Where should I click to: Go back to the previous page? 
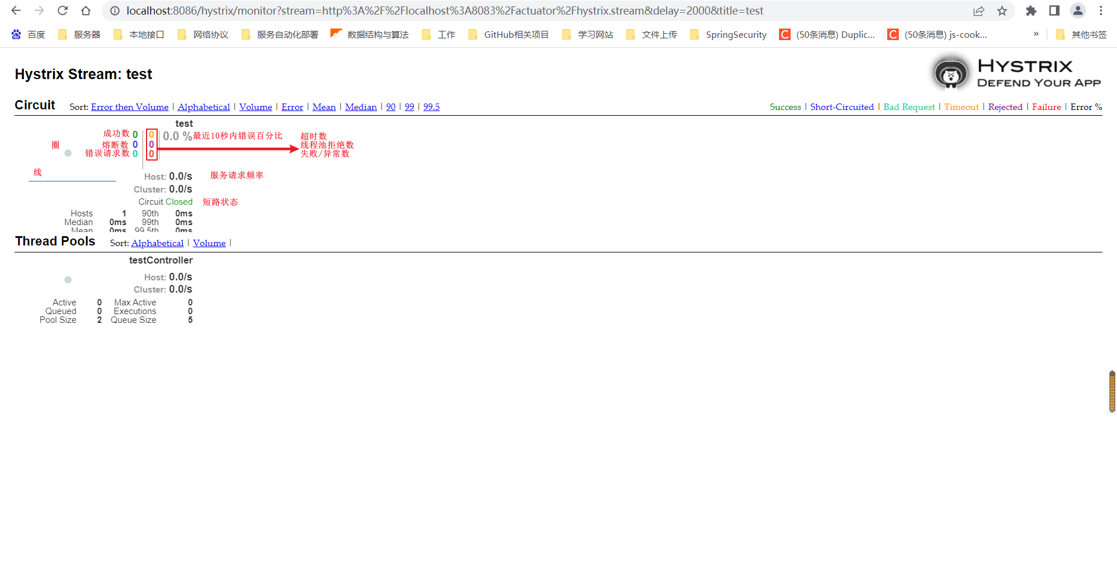[x=16, y=10]
